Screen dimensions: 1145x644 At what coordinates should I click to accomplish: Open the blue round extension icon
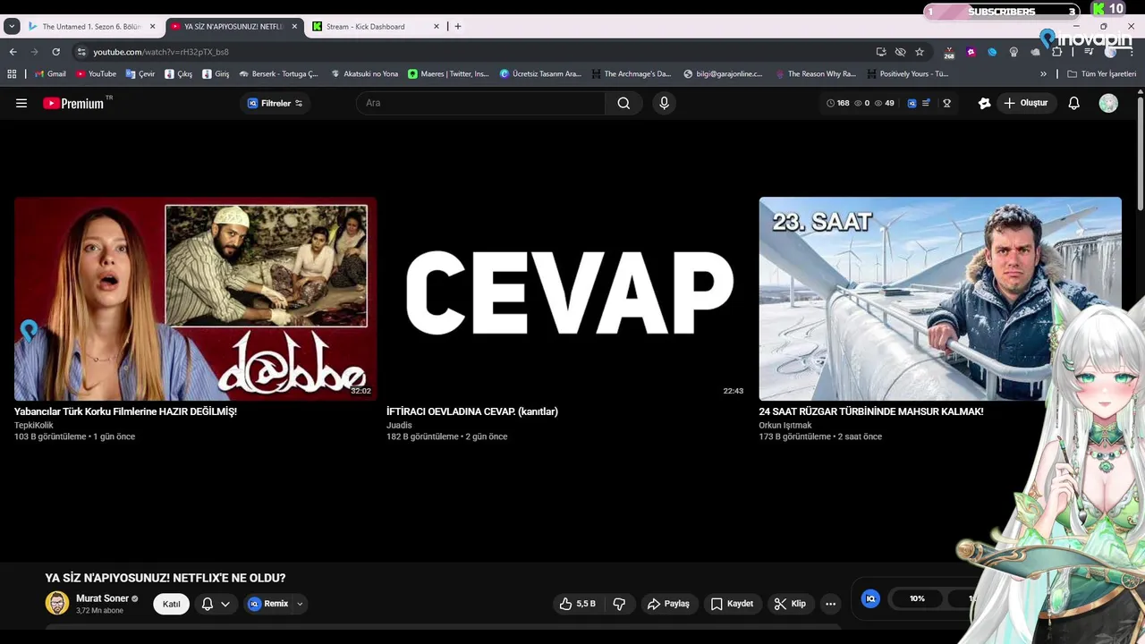(992, 52)
